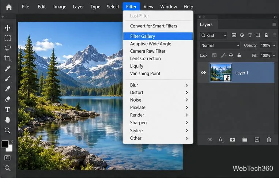
Task: Expand the Noise submenu
Action: (x=158, y=100)
